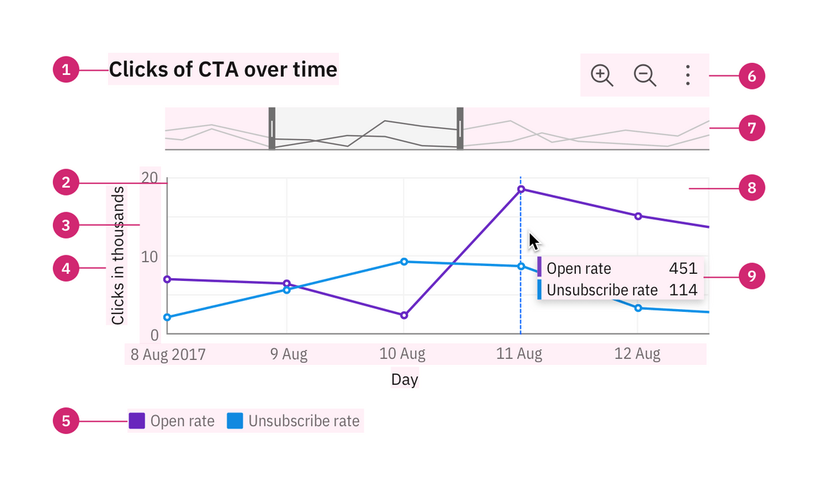This screenshot has width=813, height=487.
Task: Open the vertical three-dot overflow menu
Action: pos(688,75)
